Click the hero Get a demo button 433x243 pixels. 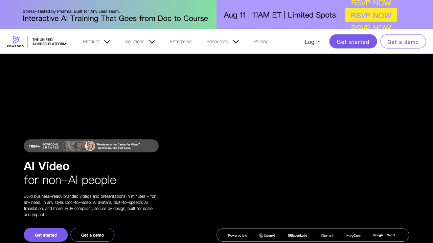coord(92,235)
